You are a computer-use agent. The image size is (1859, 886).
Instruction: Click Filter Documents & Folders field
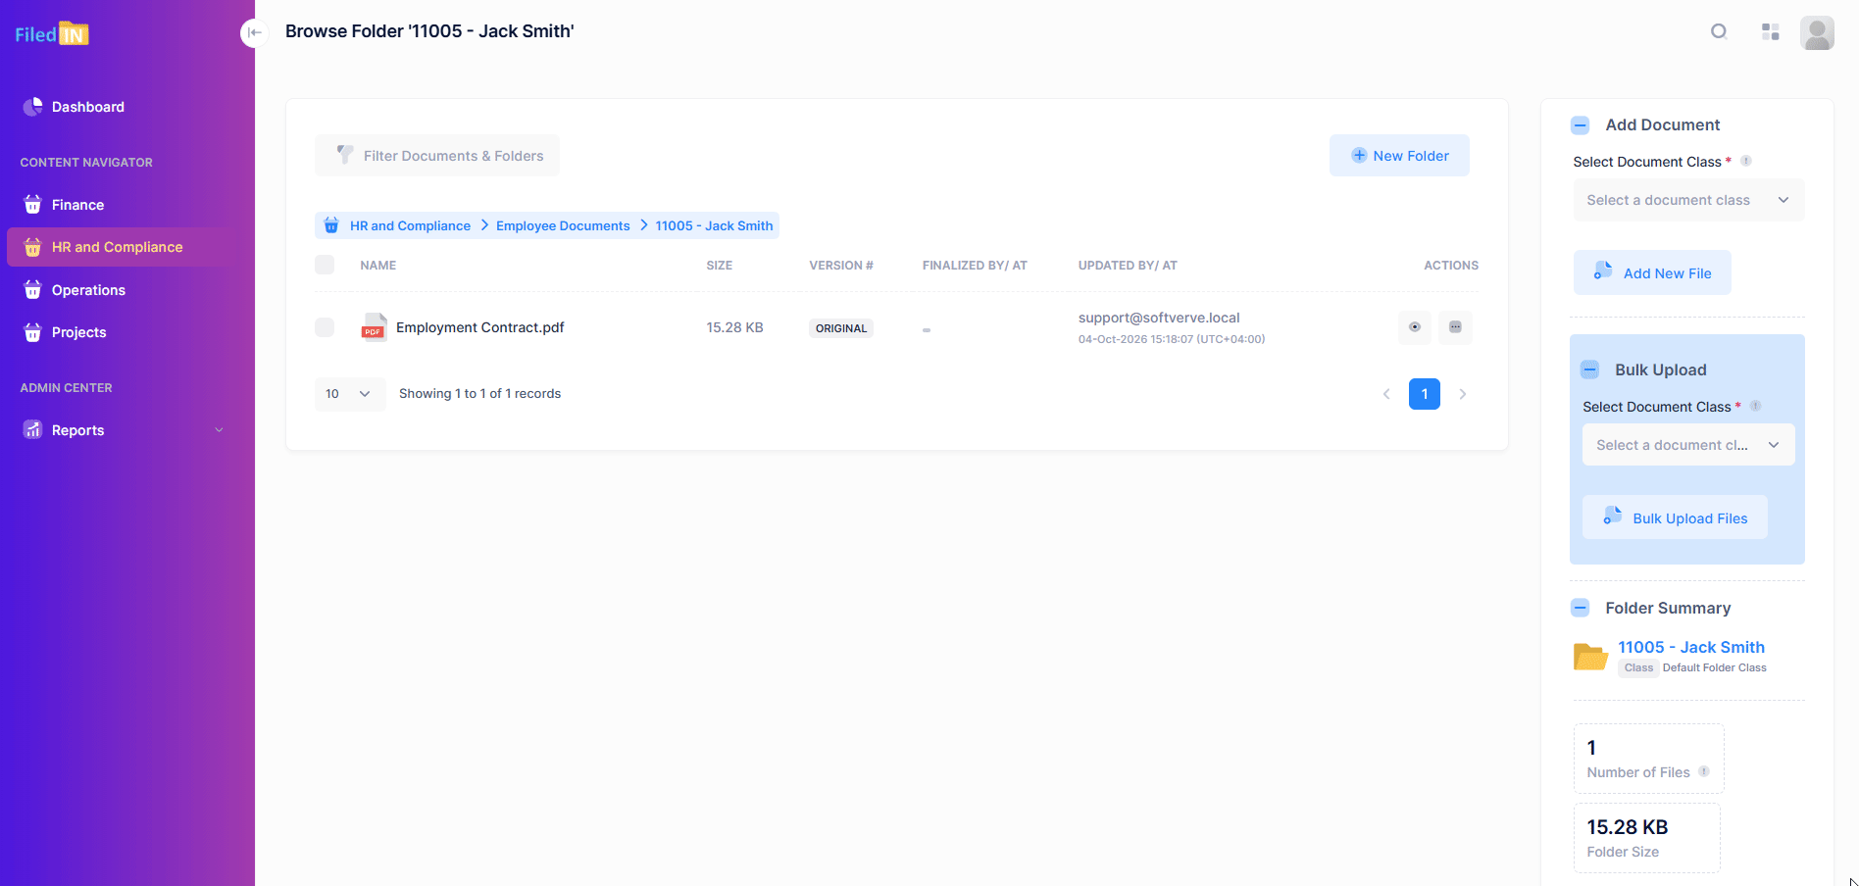437,156
